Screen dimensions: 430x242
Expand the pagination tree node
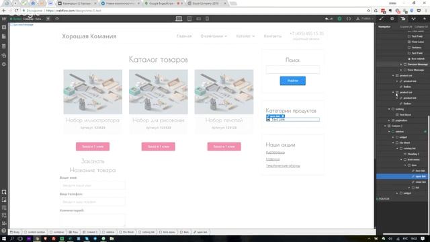(389, 120)
